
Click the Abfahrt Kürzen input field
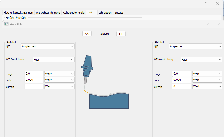point(182,86)
